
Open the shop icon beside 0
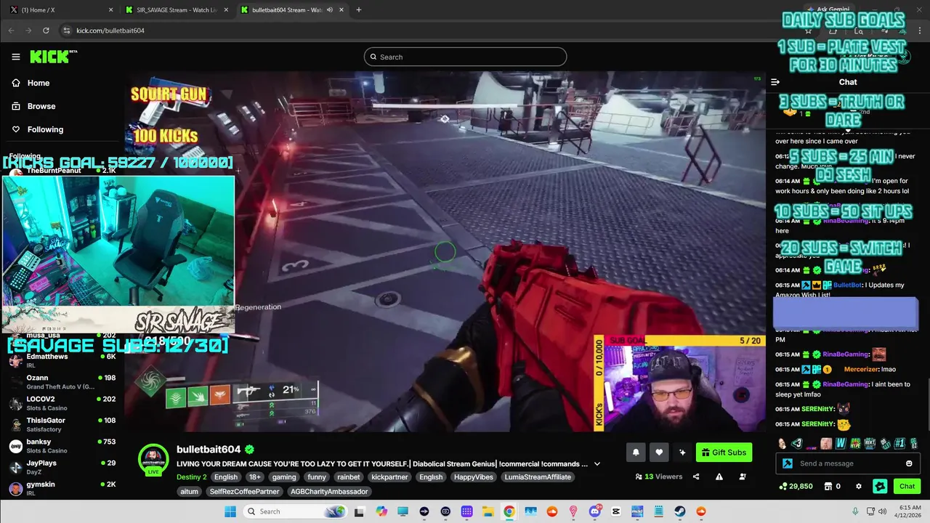click(x=828, y=487)
